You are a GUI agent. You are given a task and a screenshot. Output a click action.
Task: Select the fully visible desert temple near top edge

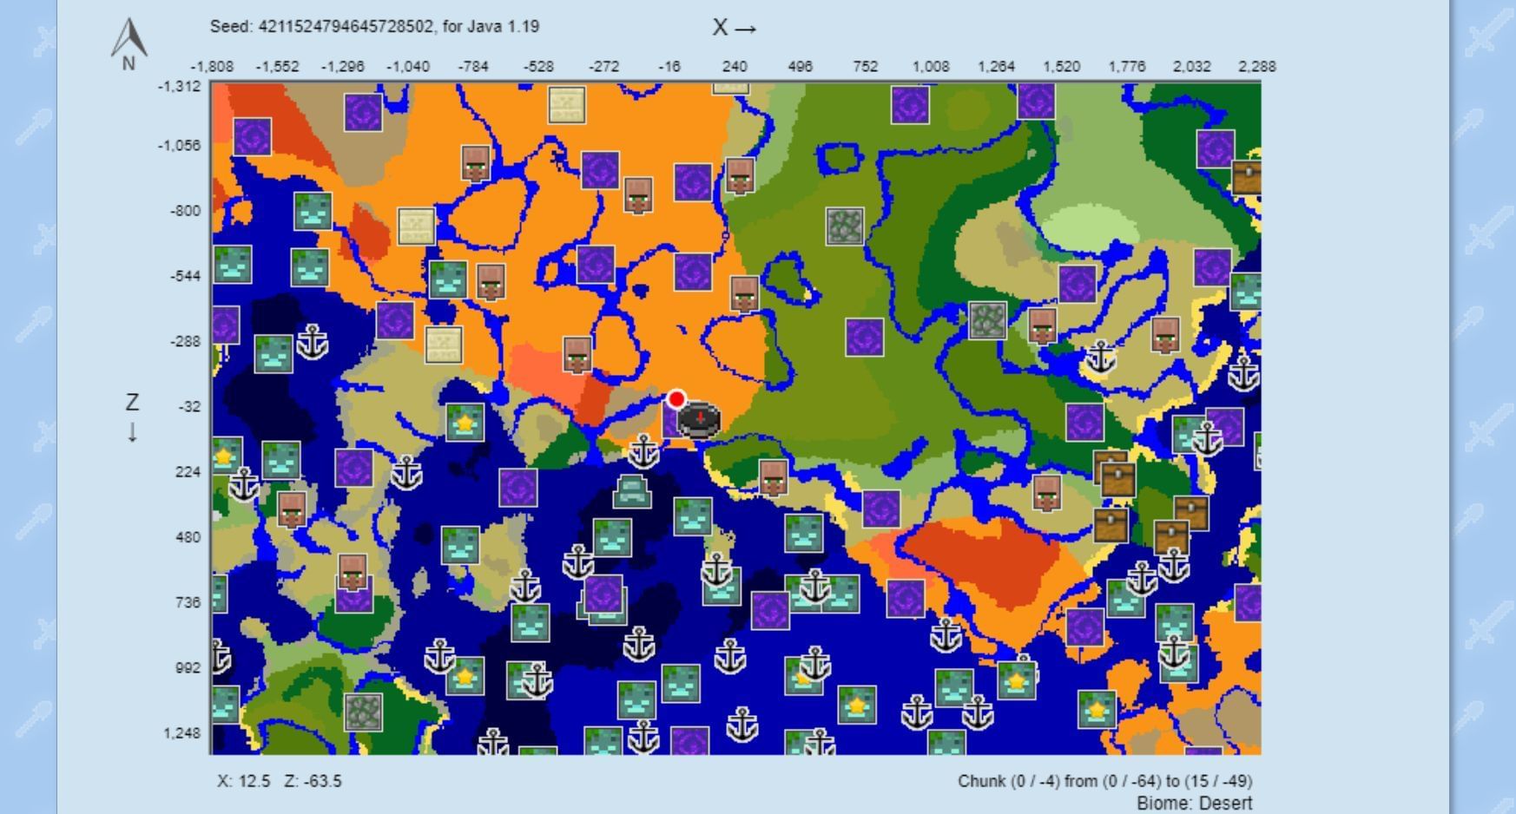566,105
